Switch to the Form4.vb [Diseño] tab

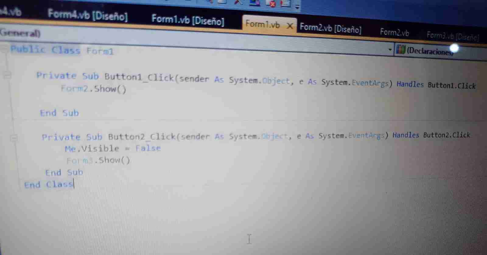88,15
